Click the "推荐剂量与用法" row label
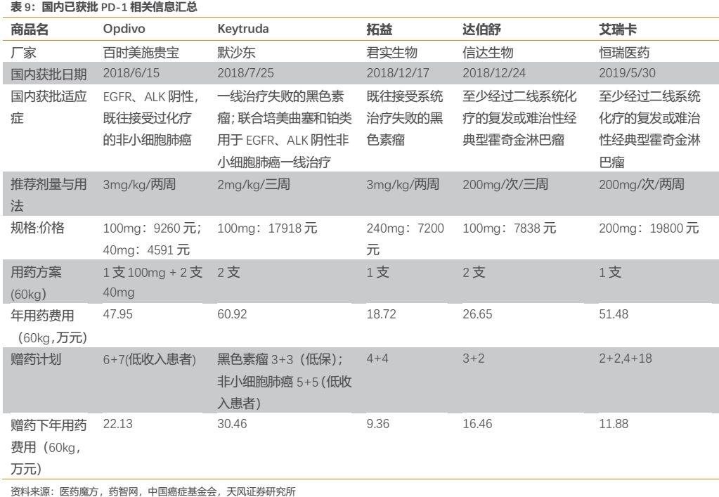The image size is (719, 497). point(48,195)
